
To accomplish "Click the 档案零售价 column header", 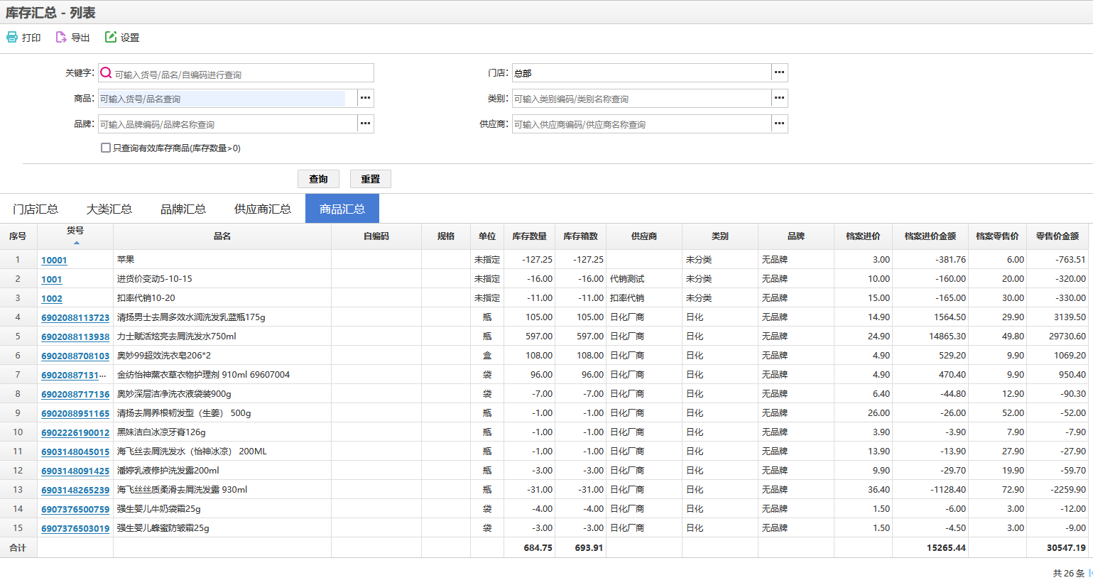I will (997, 236).
